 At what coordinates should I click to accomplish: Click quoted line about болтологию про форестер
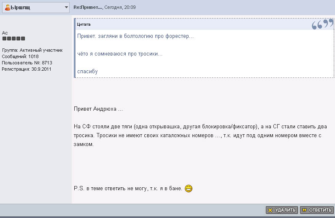[135, 36]
